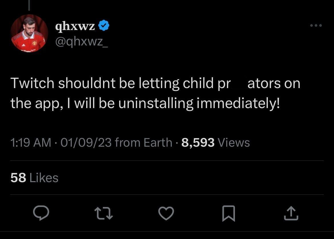Open the list of 58 Likes

(x=34, y=178)
